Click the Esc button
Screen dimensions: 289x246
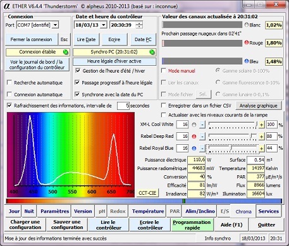click(x=64, y=39)
